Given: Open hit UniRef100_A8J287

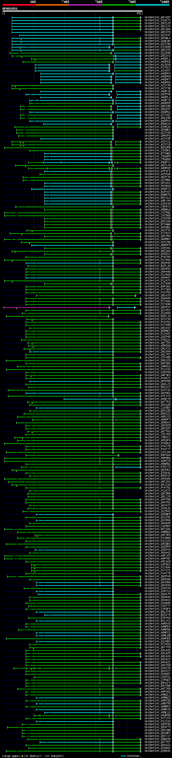Looking at the screenshot, I should tap(157, 17).
